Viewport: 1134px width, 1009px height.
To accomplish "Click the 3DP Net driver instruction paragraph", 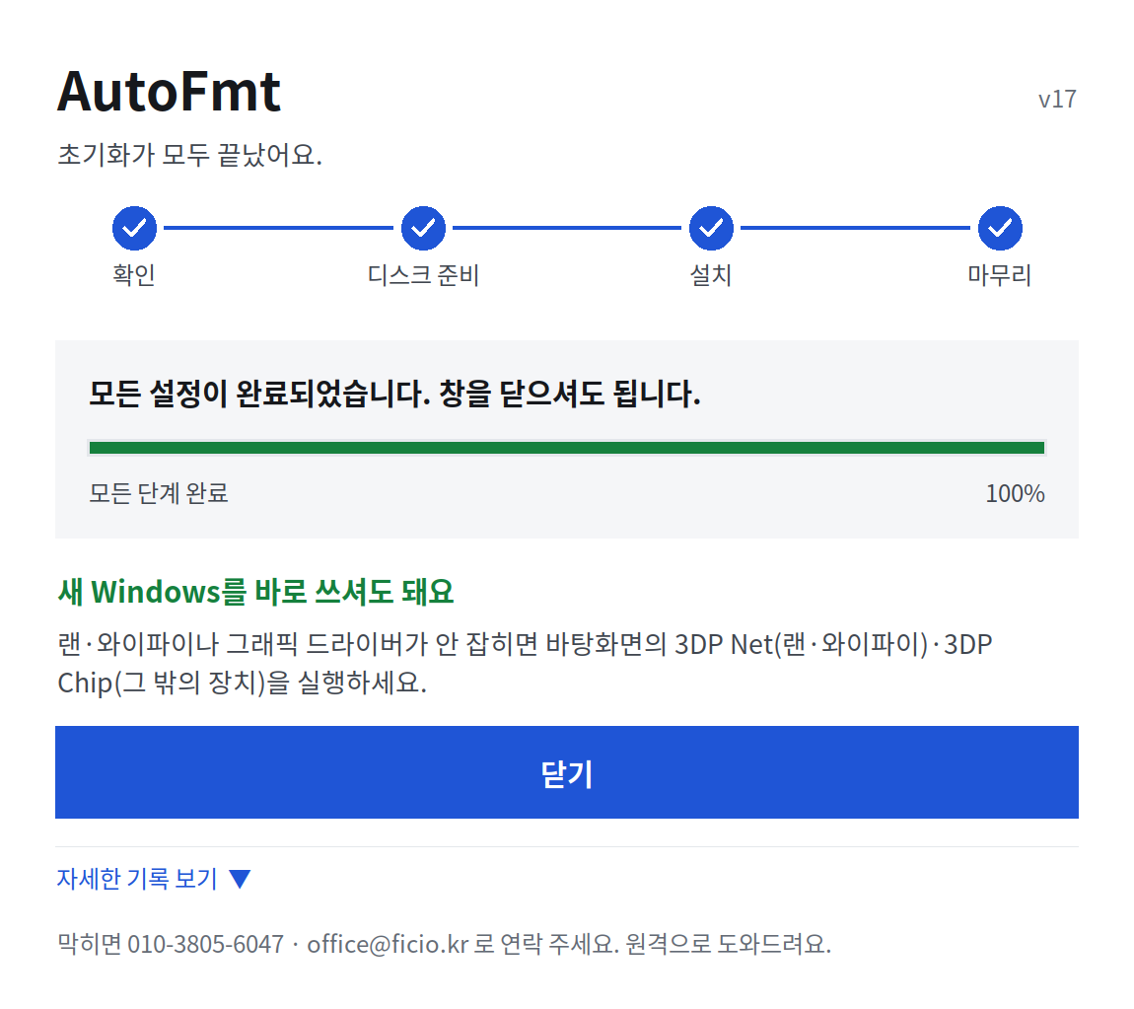I will [x=525, y=663].
